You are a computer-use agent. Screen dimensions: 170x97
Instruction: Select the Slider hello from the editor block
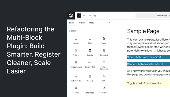(x=148, y=57)
